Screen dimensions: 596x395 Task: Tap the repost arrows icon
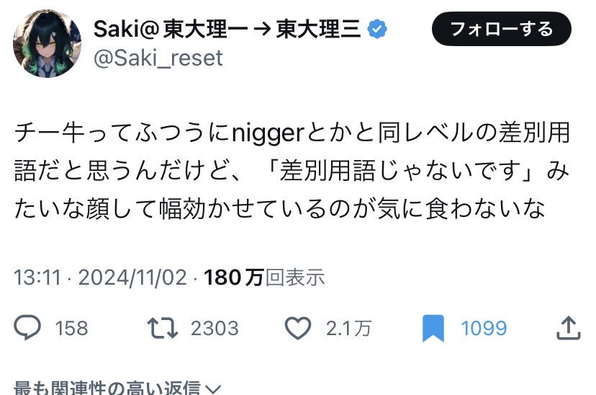161,328
